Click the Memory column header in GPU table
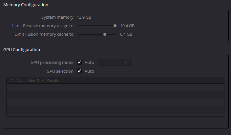 [31, 81]
